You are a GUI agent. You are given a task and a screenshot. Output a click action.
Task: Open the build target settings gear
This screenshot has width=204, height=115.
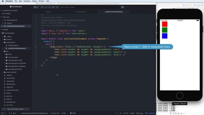click(x=122, y=7)
